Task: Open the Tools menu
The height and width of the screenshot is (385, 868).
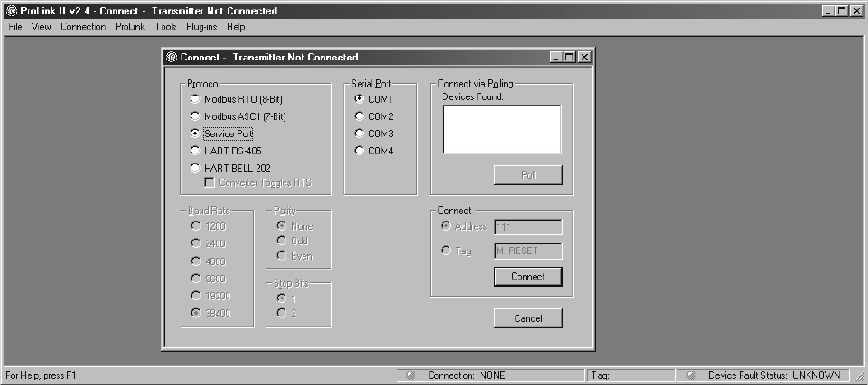Action: [165, 26]
